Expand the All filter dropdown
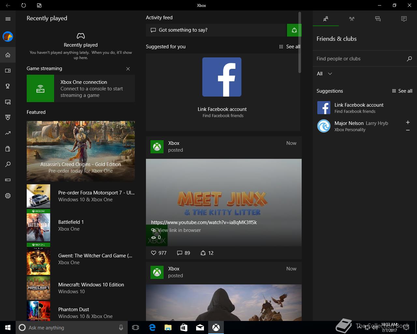 tap(324, 74)
